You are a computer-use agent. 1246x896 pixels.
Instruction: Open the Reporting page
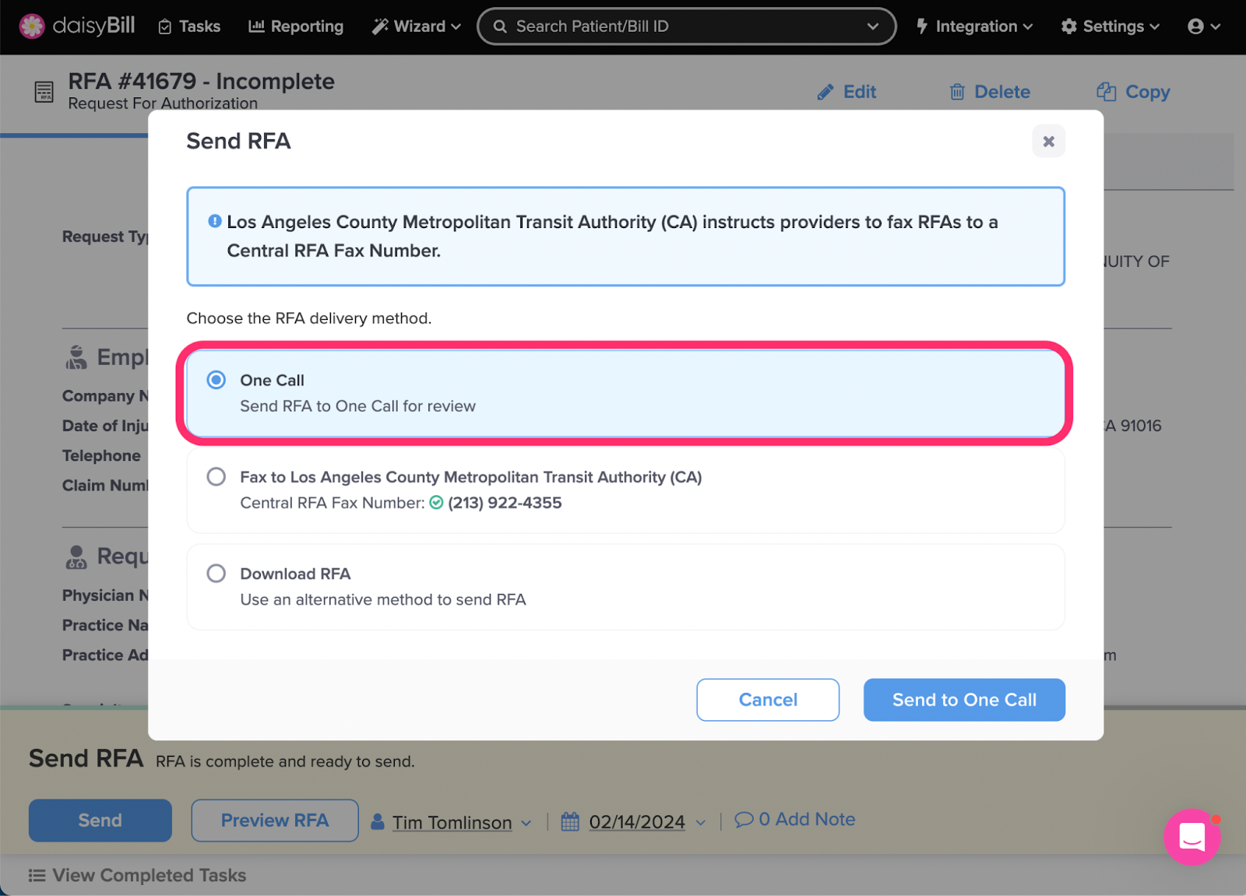[296, 26]
